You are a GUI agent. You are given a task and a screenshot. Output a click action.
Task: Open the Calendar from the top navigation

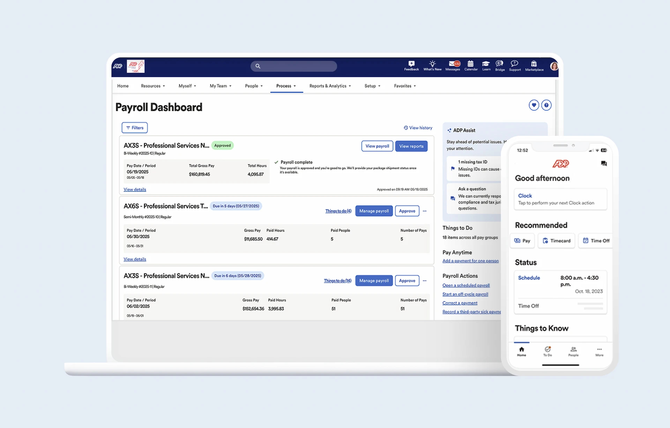pos(471,66)
